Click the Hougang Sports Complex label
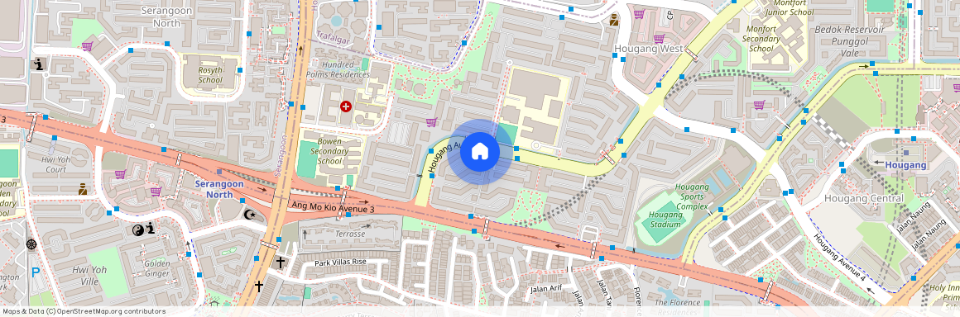Viewport: 960px width, 317px height. (x=692, y=196)
